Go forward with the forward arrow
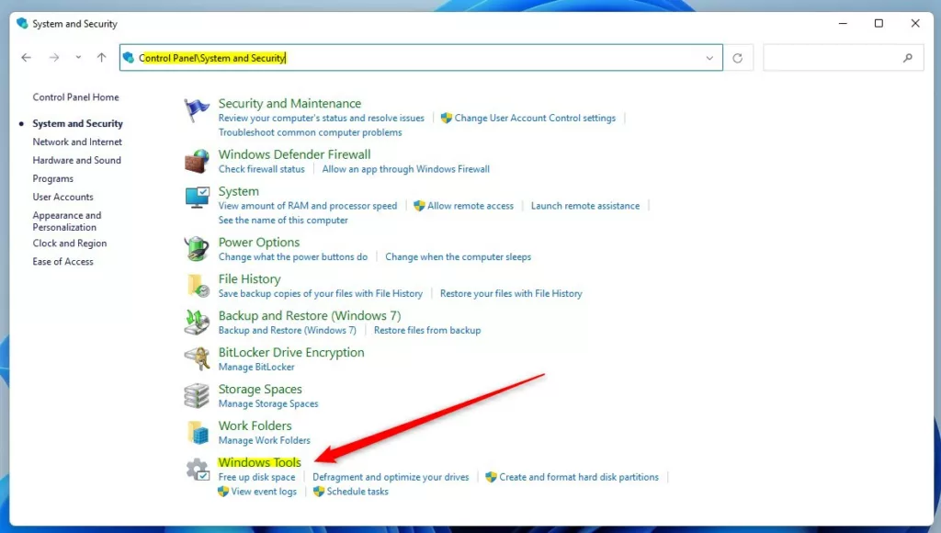941x533 pixels. 54,58
